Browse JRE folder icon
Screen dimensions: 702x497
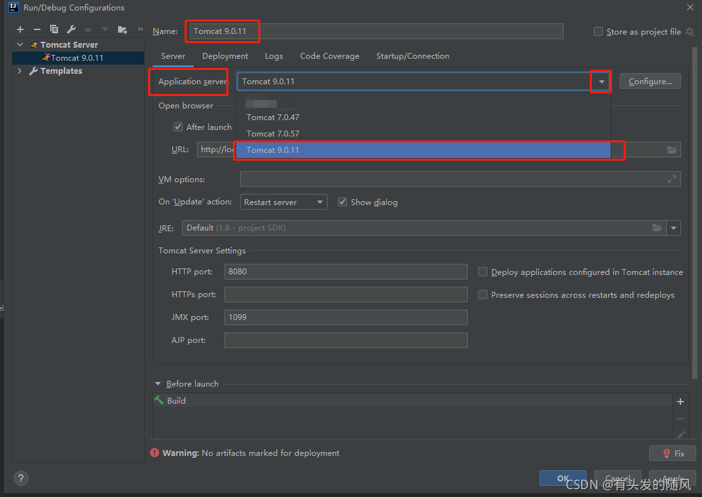click(x=657, y=228)
